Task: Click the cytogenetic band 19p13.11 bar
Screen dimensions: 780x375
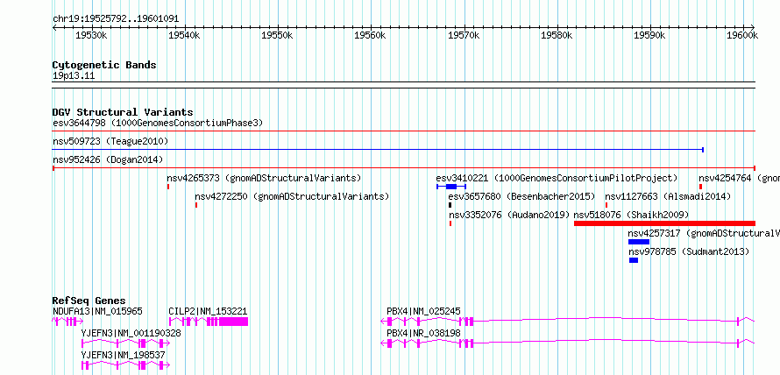Action: (x=403, y=85)
